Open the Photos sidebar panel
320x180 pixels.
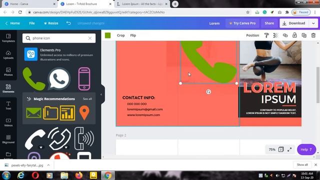tap(8, 72)
